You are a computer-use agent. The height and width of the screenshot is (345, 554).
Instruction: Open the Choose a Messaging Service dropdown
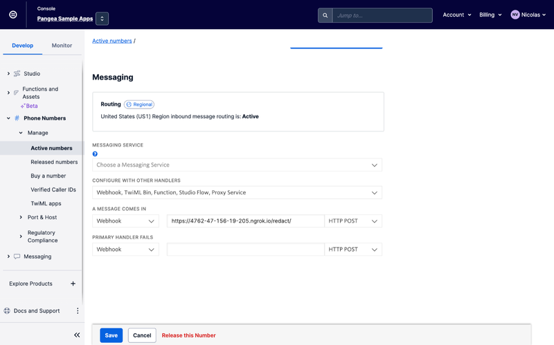point(237,165)
